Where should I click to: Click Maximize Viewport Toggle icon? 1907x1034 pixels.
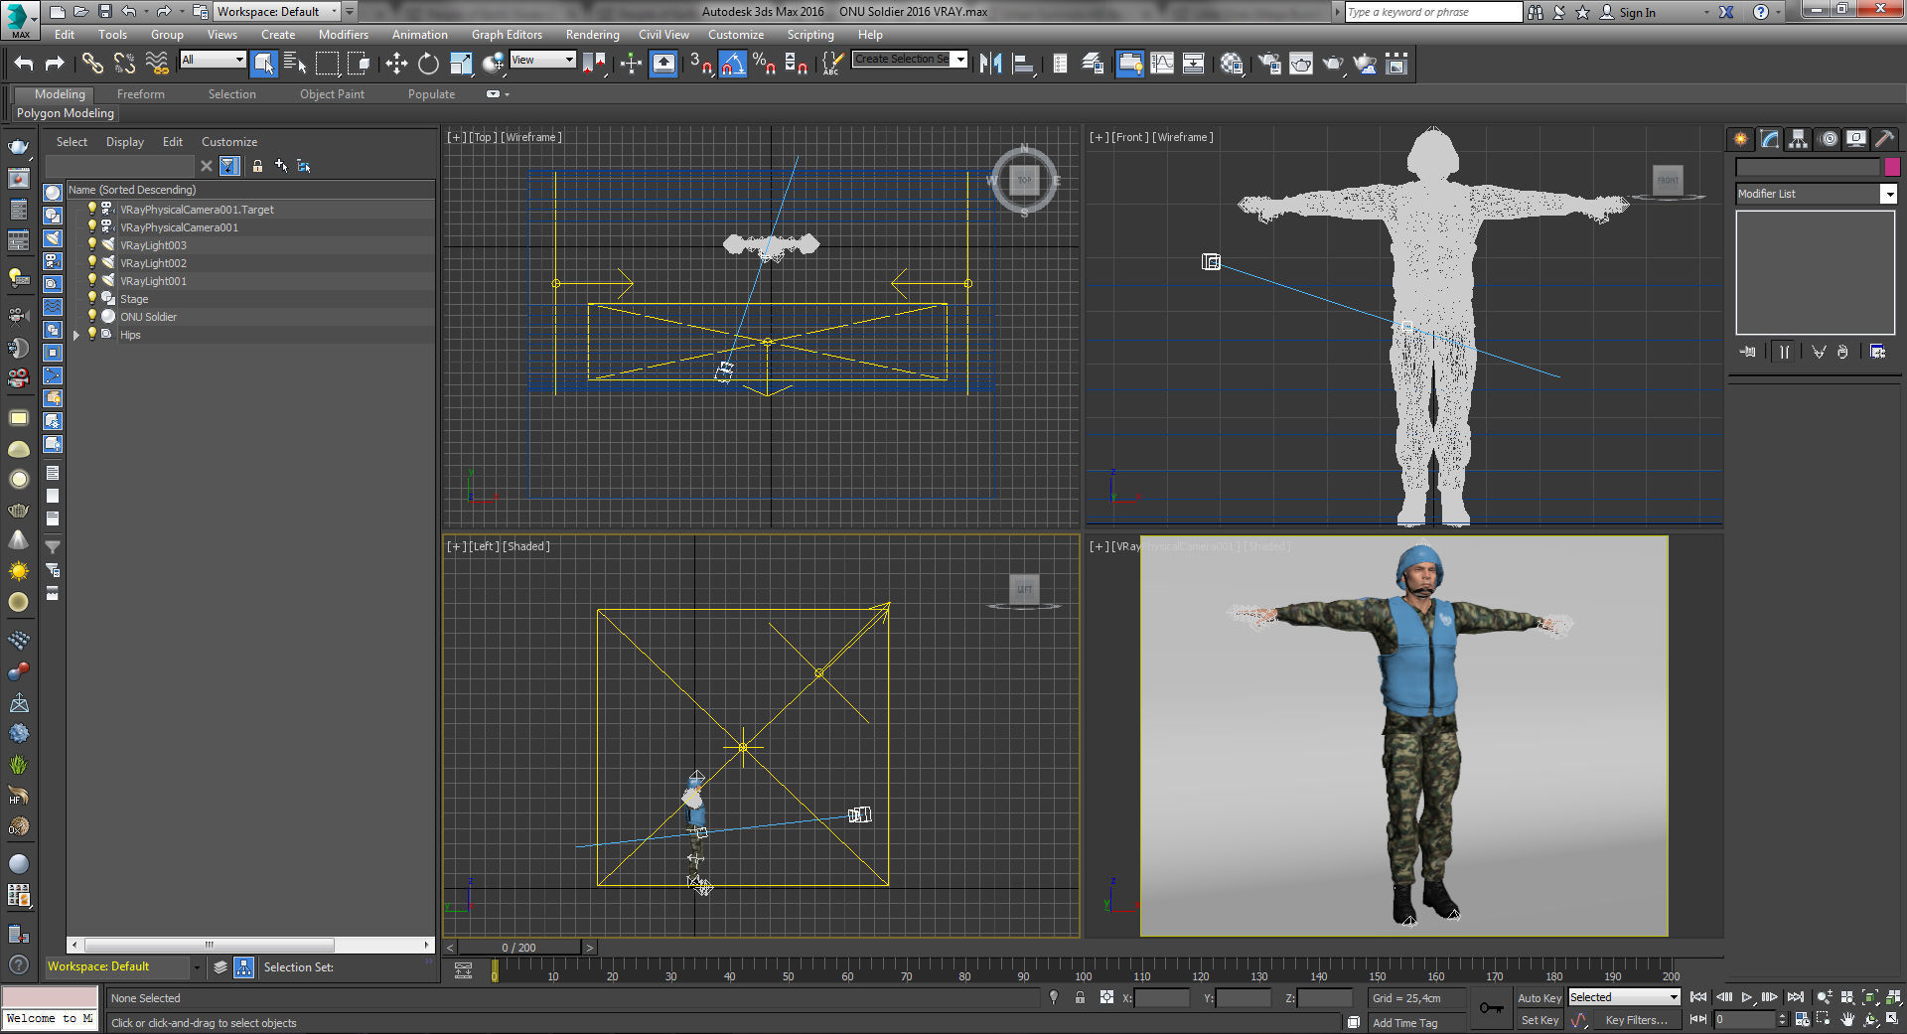(1894, 1019)
